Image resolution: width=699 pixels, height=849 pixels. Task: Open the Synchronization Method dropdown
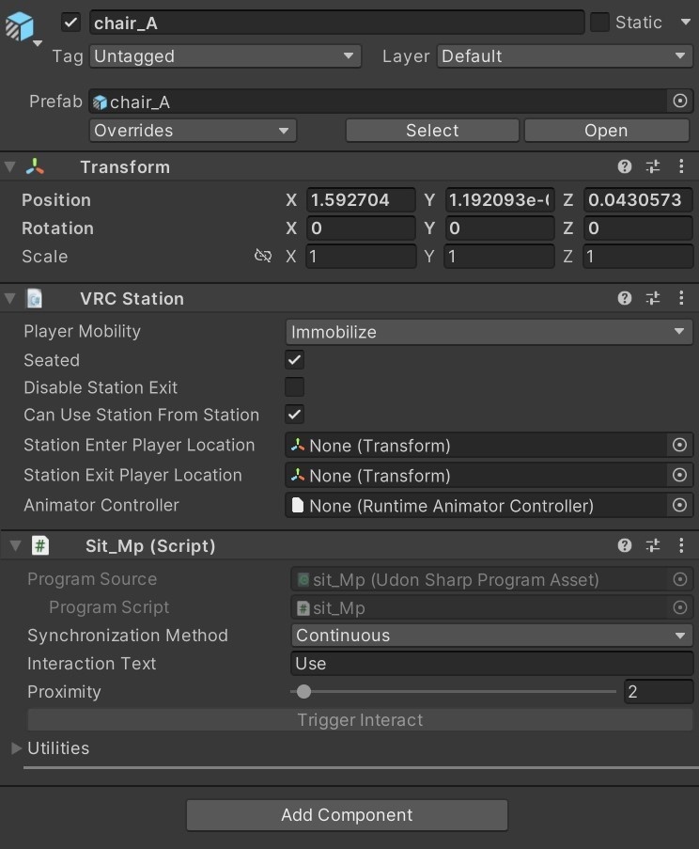tap(491, 636)
